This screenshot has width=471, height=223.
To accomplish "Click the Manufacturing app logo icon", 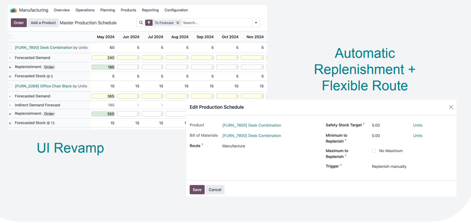I will click(14, 10).
